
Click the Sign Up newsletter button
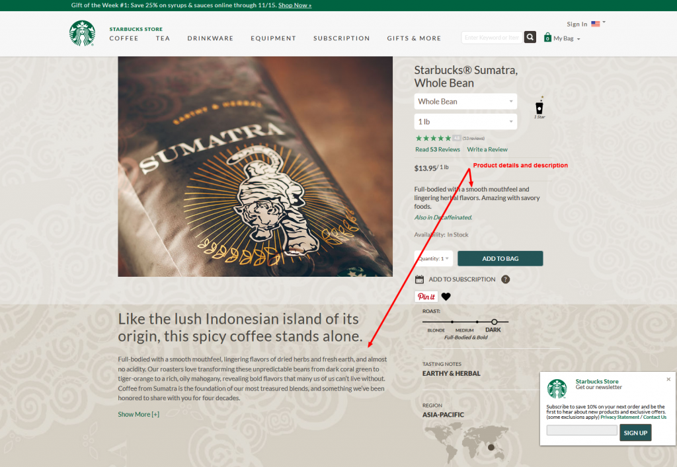point(635,433)
